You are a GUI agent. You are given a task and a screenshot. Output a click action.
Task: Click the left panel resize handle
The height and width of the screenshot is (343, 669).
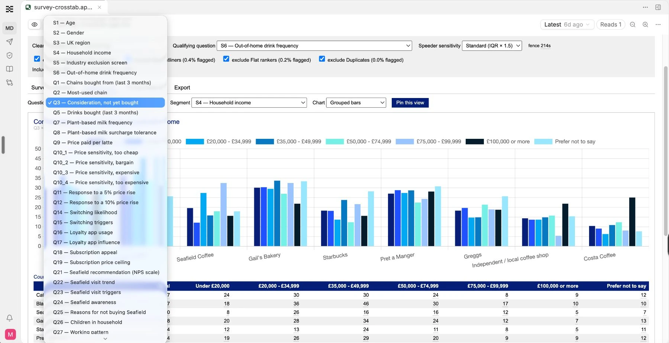[3, 145]
